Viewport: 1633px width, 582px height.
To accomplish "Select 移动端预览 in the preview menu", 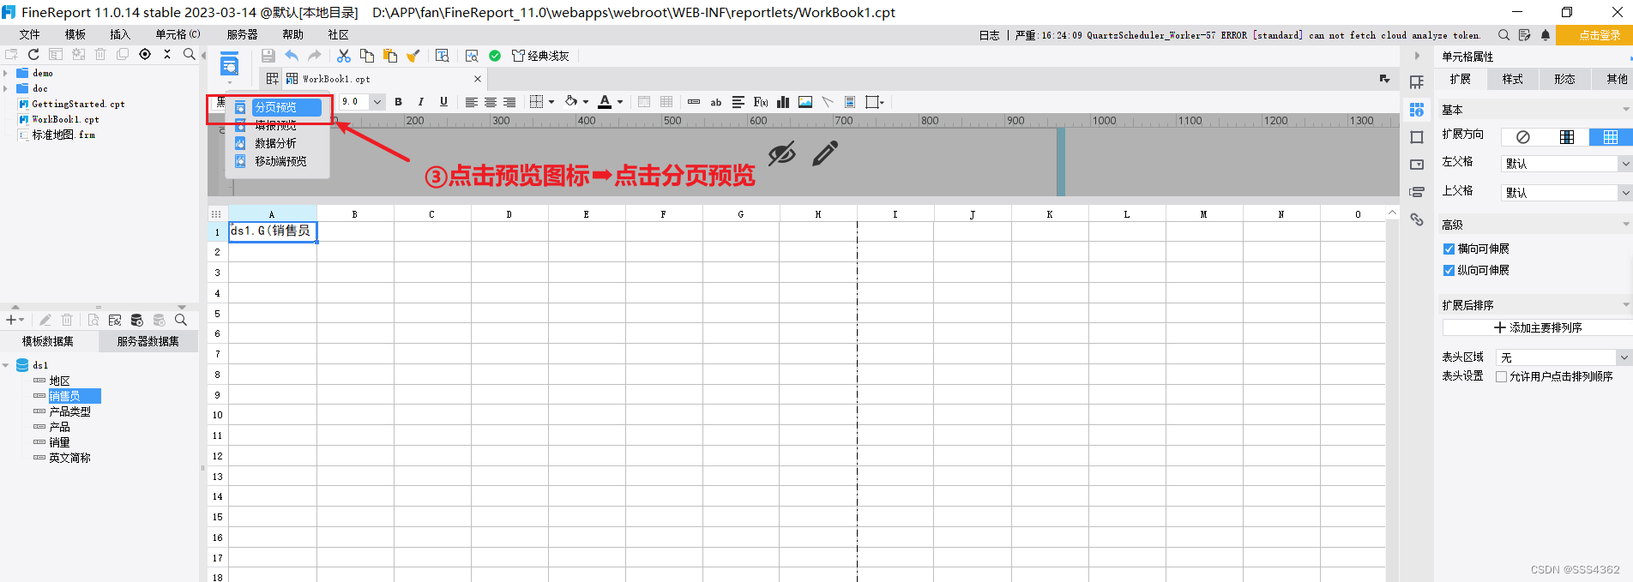I will [280, 161].
